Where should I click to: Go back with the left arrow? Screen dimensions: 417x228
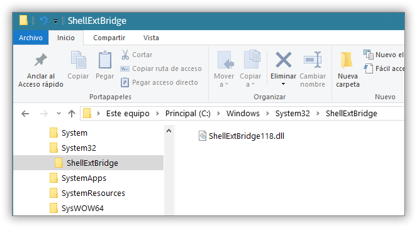(25, 114)
